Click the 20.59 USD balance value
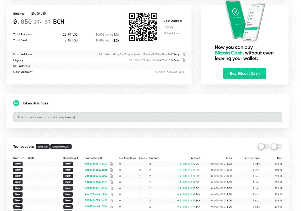The width and height of the screenshot is (301, 211). (x=38, y=14)
